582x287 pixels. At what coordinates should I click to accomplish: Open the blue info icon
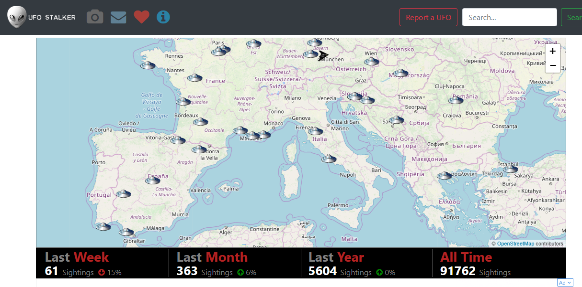(163, 17)
